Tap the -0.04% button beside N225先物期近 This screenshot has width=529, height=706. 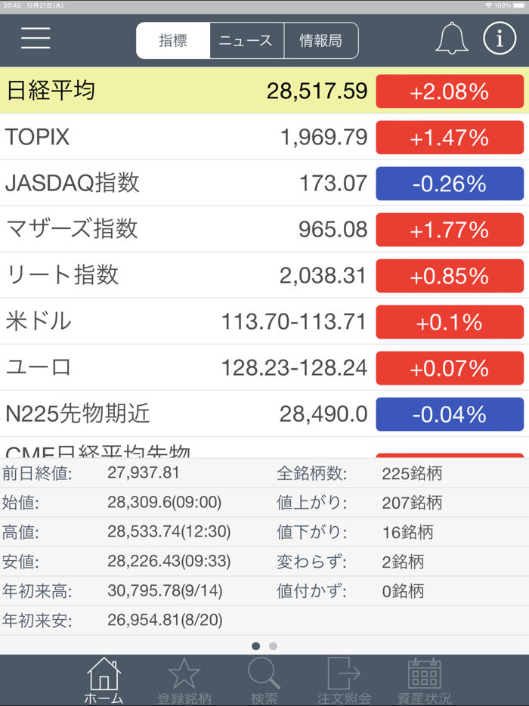450,414
